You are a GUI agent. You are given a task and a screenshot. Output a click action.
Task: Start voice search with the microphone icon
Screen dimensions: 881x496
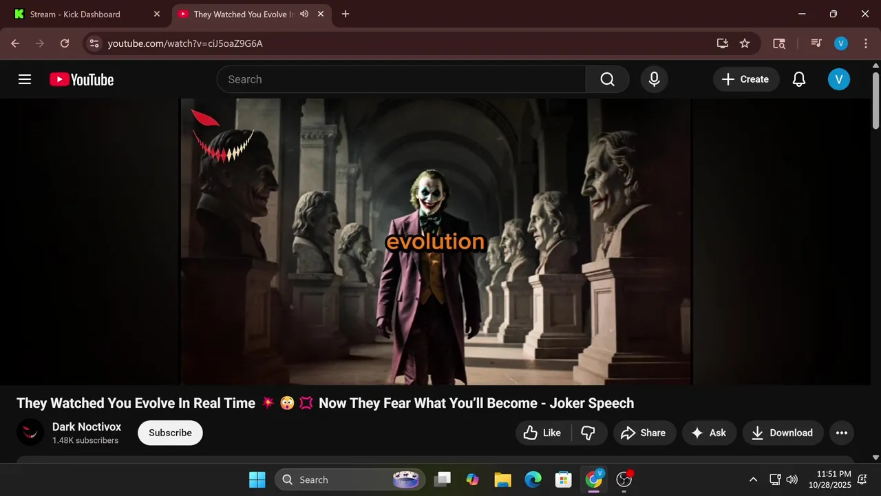point(655,79)
